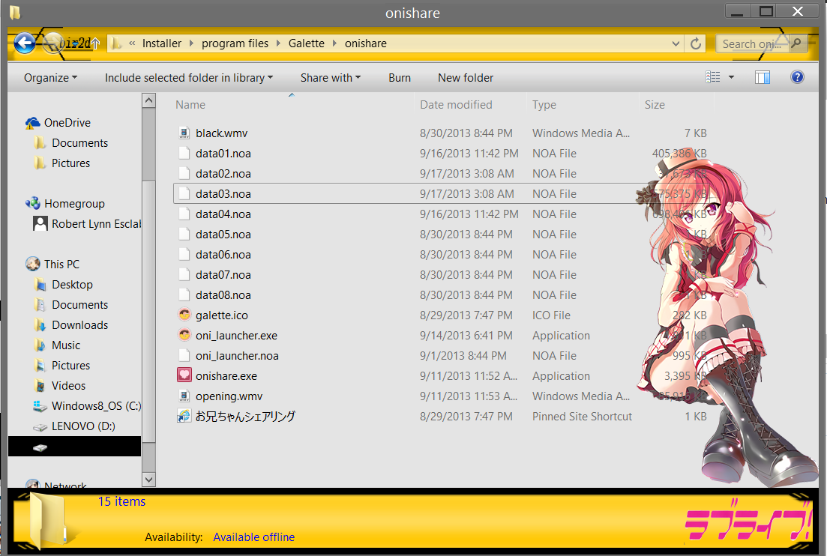Click the data01.noa blank file icon
Viewport: 827px width, 556px height.
click(x=184, y=154)
